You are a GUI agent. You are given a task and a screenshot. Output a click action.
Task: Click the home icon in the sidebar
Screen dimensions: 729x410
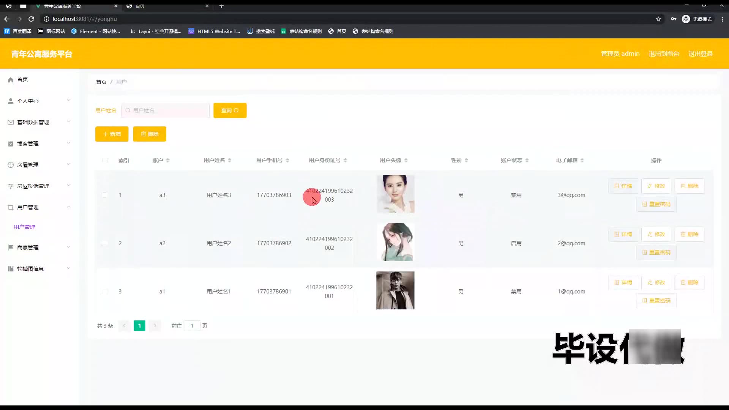click(11, 80)
